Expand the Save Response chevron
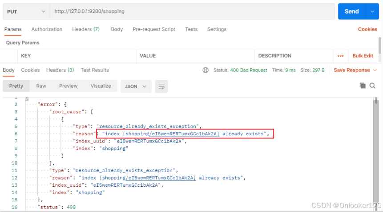383x212 pixels. point(375,70)
